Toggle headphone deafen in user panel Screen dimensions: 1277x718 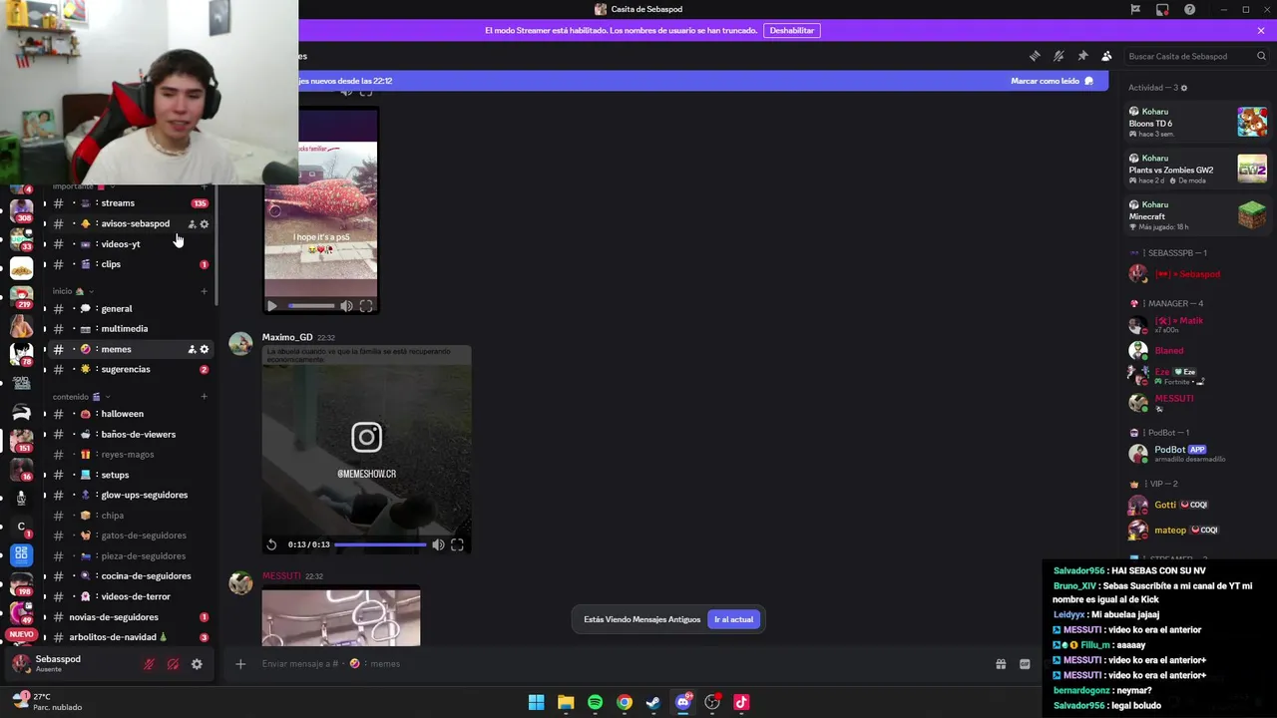(173, 664)
